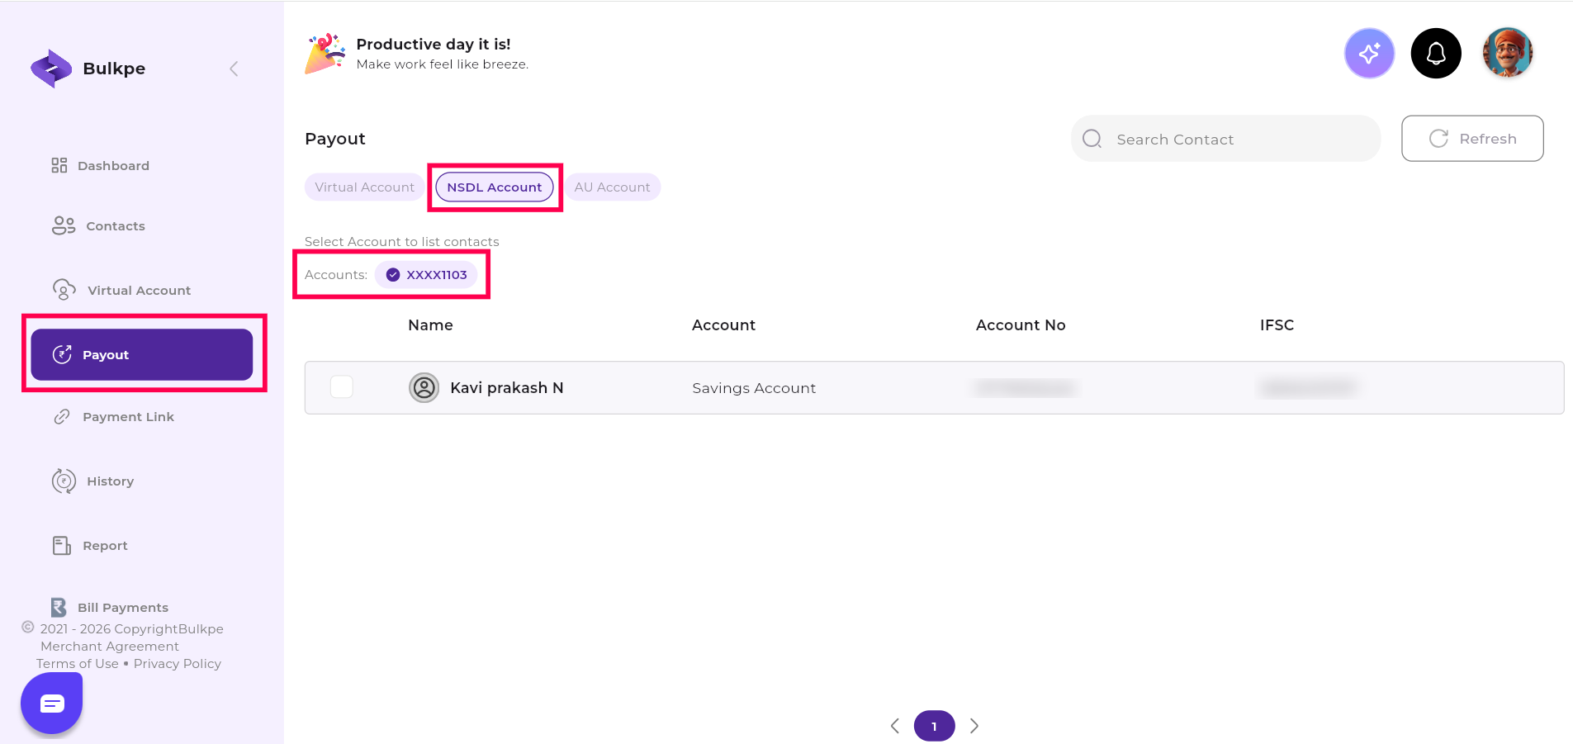The image size is (1573, 744).
Task: Go to the next page arrow
Action: (x=974, y=726)
